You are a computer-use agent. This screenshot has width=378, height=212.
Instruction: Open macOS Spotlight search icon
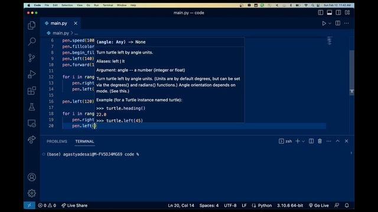312,5
